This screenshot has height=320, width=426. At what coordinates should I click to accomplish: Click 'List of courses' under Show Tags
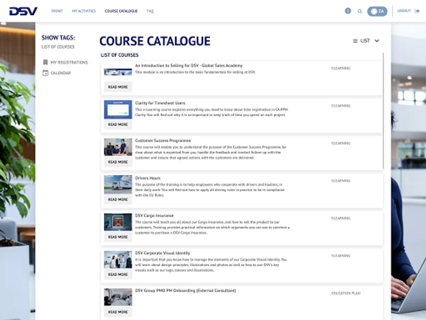58,47
